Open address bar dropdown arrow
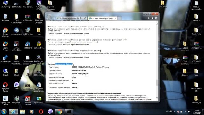Screen dimensions: 204x115 coord(83,18)
